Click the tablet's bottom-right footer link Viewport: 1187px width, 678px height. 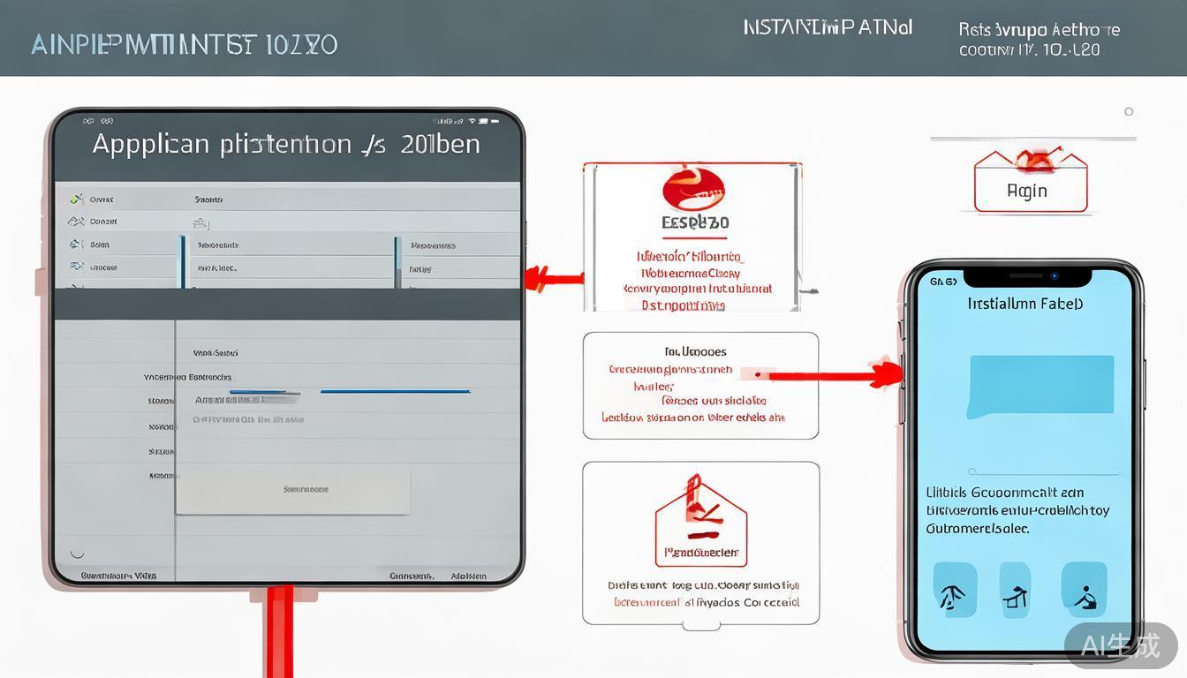point(468,576)
